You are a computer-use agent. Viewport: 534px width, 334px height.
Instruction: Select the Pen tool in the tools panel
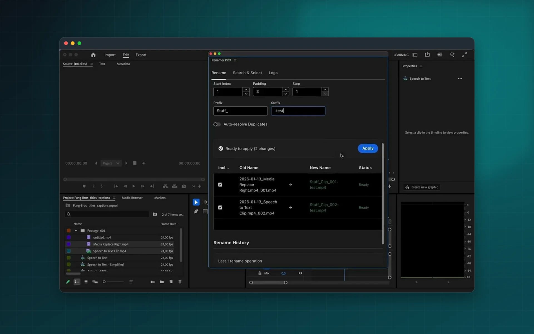(196, 211)
